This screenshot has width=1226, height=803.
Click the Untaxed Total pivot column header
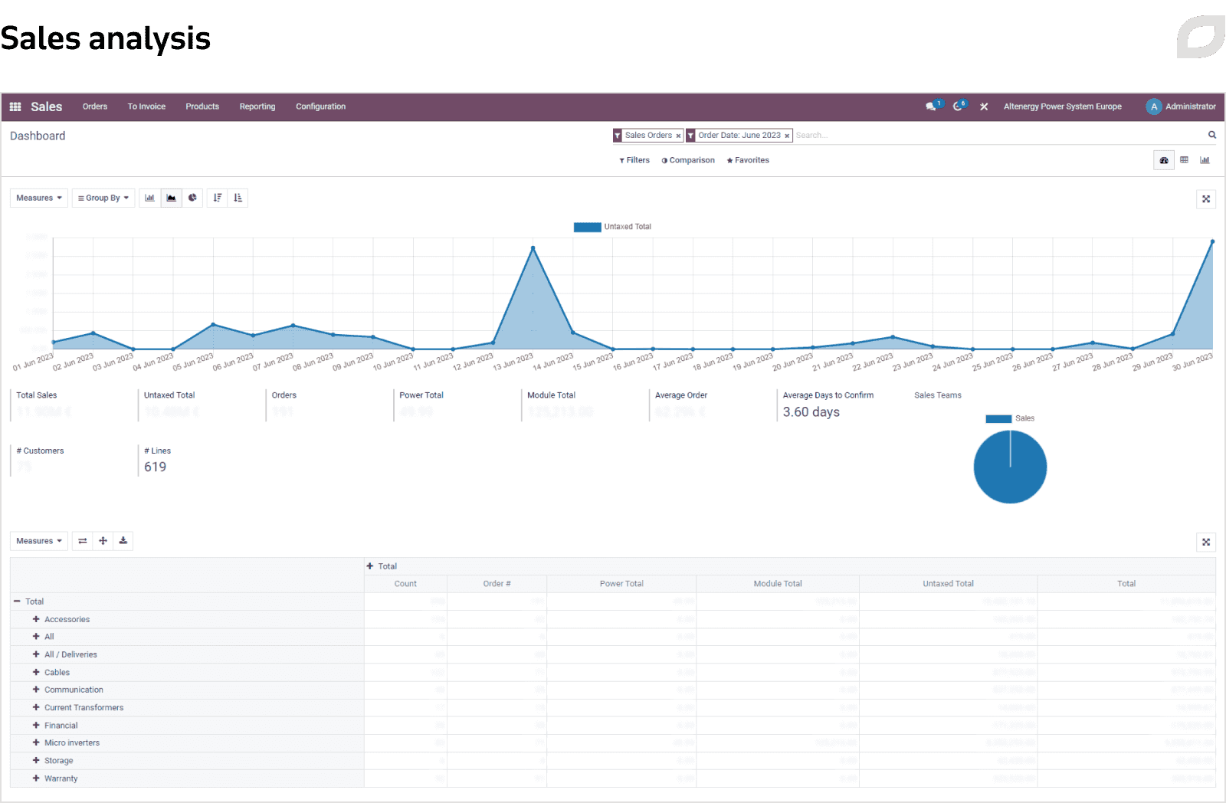(948, 584)
